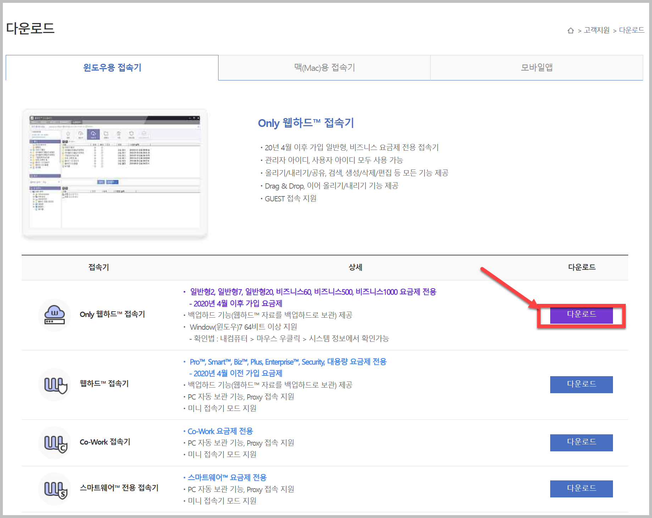Click the 일반형2, 일반형7 요금제 전용 text
Image resolution: width=652 pixels, height=518 pixels.
(313, 292)
